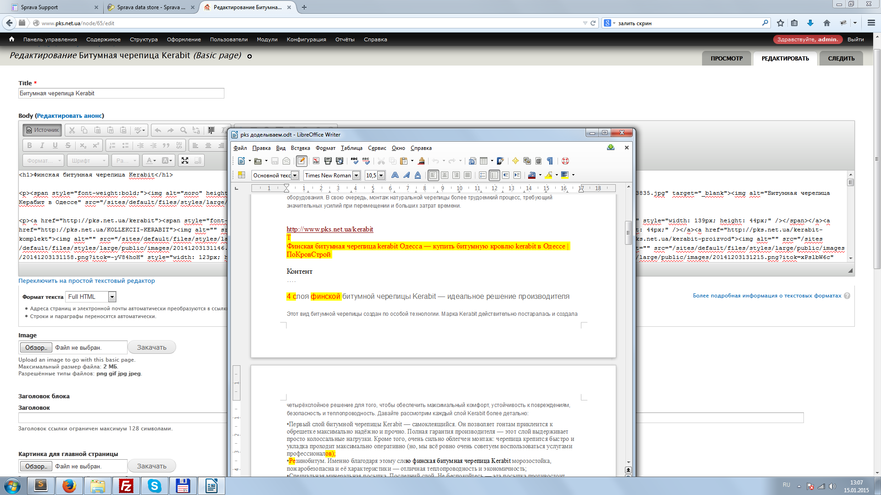The width and height of the screenshot is (881, 495).
Task: Open the pks.net.ua/kerabit hyperlink in document
Action: [x=330, y=229]
